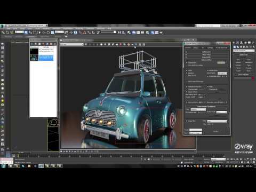
Task: Open the Render Elements tab
Action: (x=221, y=47)
